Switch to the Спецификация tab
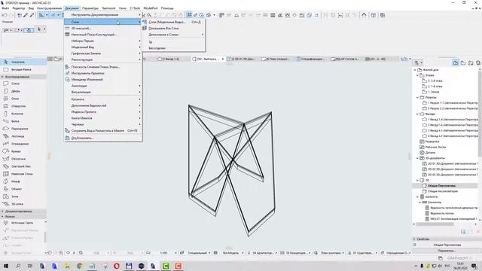The image size is (482, 271). point(311,59)
